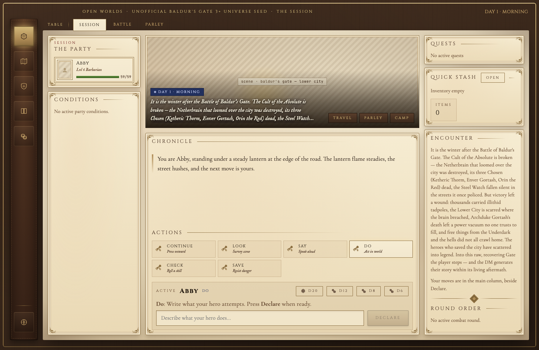Viewport: 539px width, 350px height.
Task: Open the map sidebar icon
Action: tap(24, 61)
